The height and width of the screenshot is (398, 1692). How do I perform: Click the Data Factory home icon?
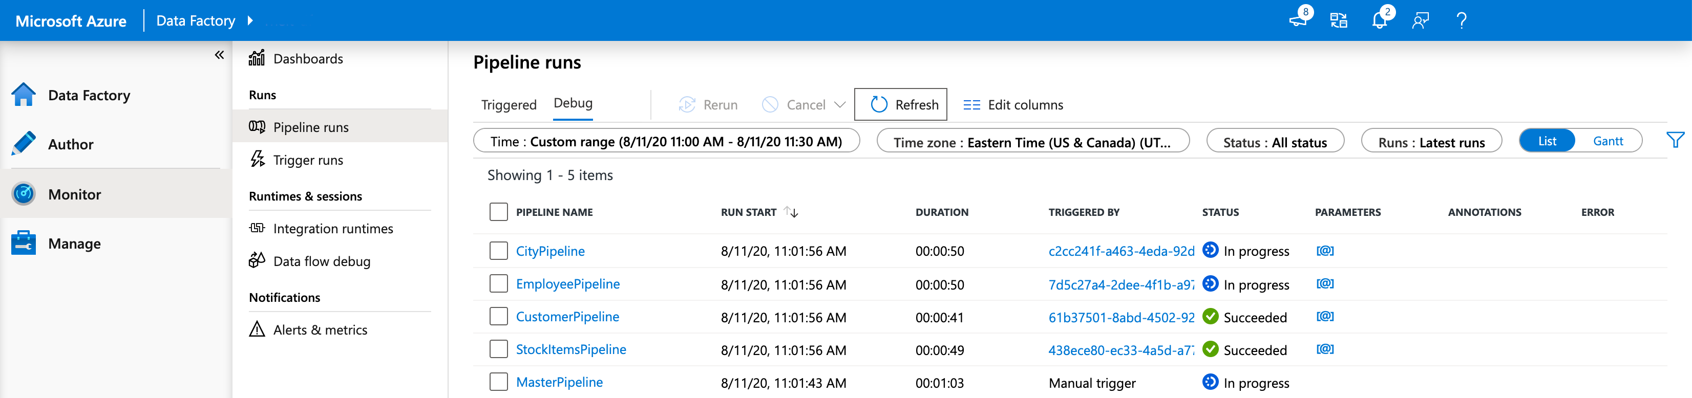point(24,95)
